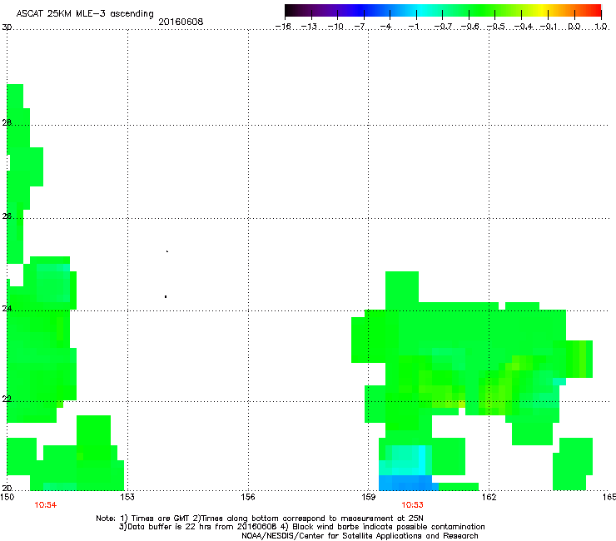Pick the "-4" color scale label
This screenshot has width=616, height=541.
[x=385, y=27]
